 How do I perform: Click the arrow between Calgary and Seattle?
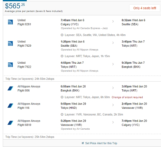[x=113, y=22]
